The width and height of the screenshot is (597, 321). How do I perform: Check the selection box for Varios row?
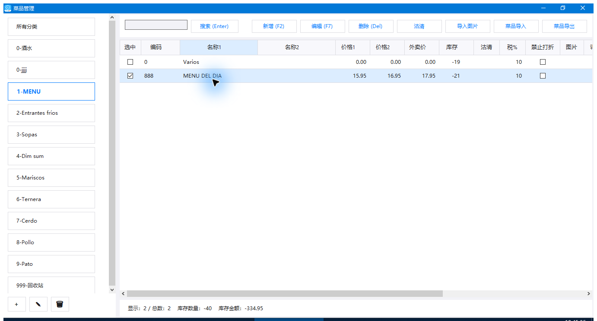click(x=130, y=62)
